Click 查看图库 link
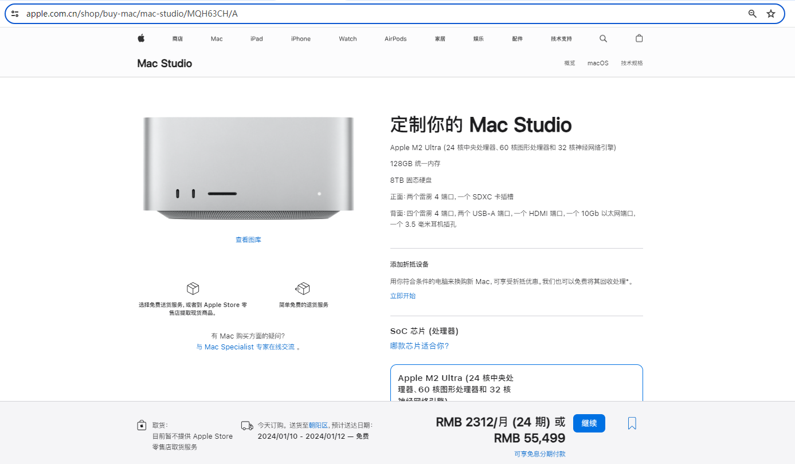795x464 pixels. point(248,240)
